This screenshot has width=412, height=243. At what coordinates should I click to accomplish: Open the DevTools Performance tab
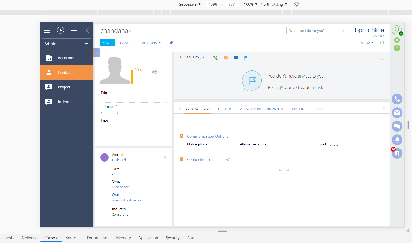(98, 238)
